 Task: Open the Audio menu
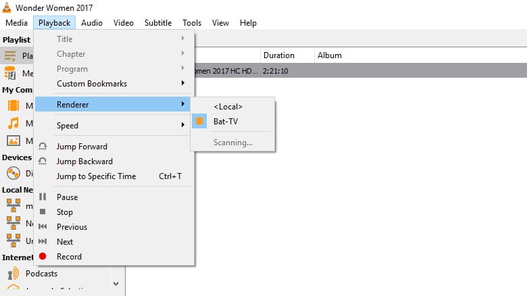tap(92, 23)
